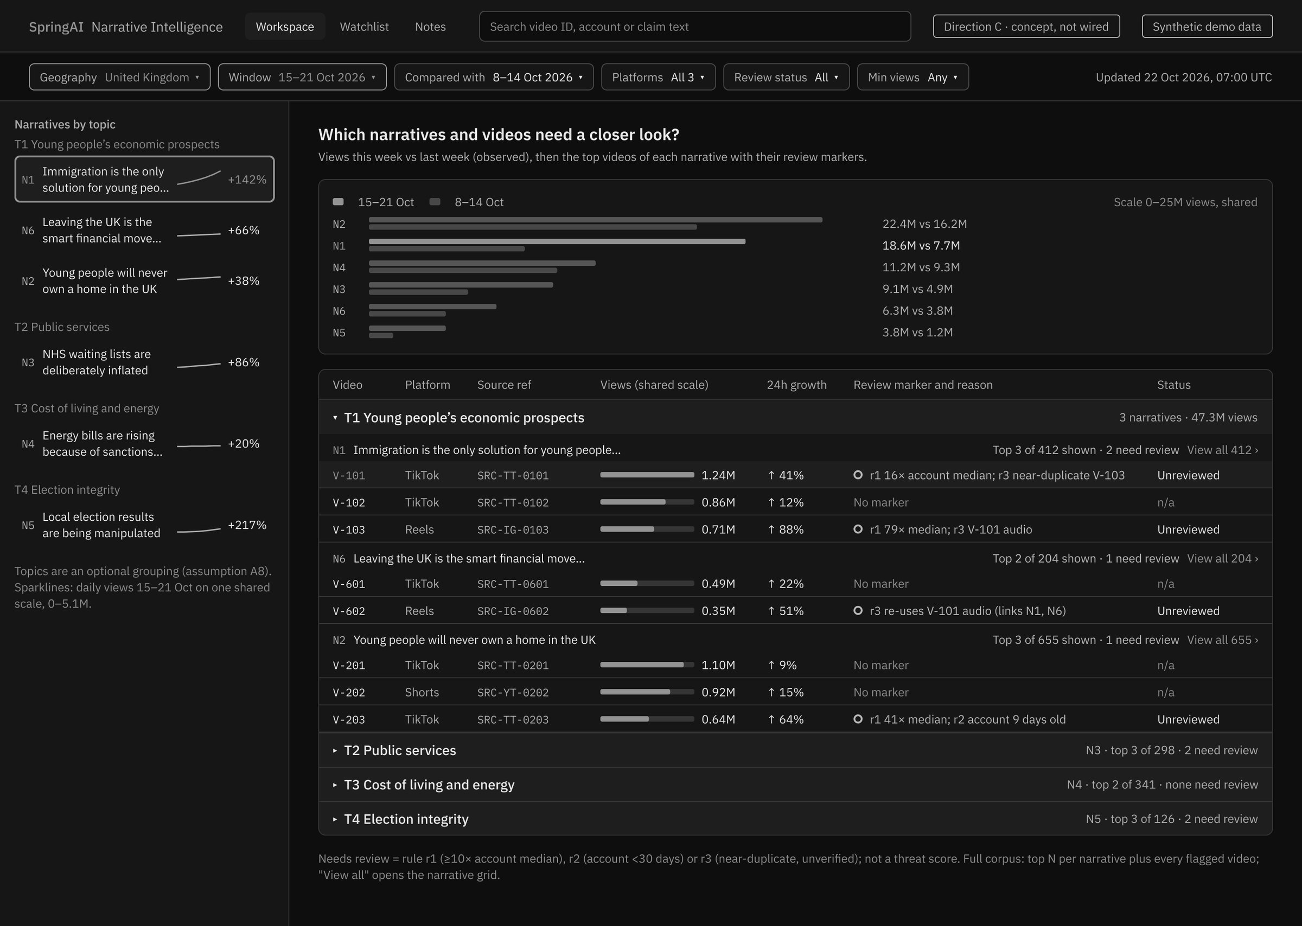This screenshot has height=926, width=1302.
Task: Click the Views (shared scale) column header
Action: point(654,385)
